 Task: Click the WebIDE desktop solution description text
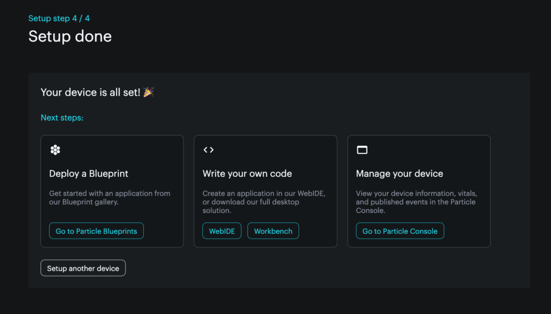tap(264, 202)
